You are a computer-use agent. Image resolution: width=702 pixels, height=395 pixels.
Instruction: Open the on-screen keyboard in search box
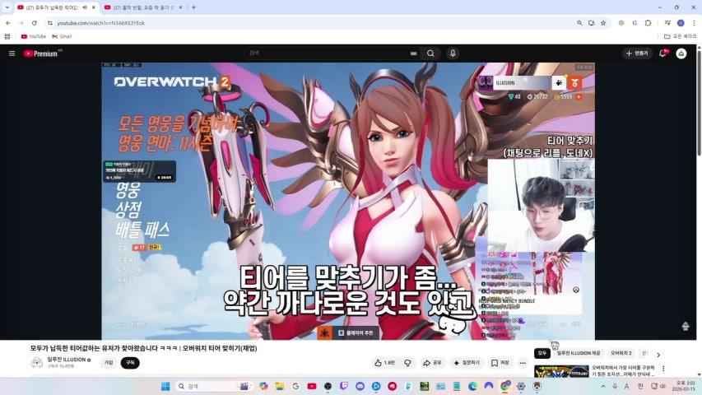413,53
